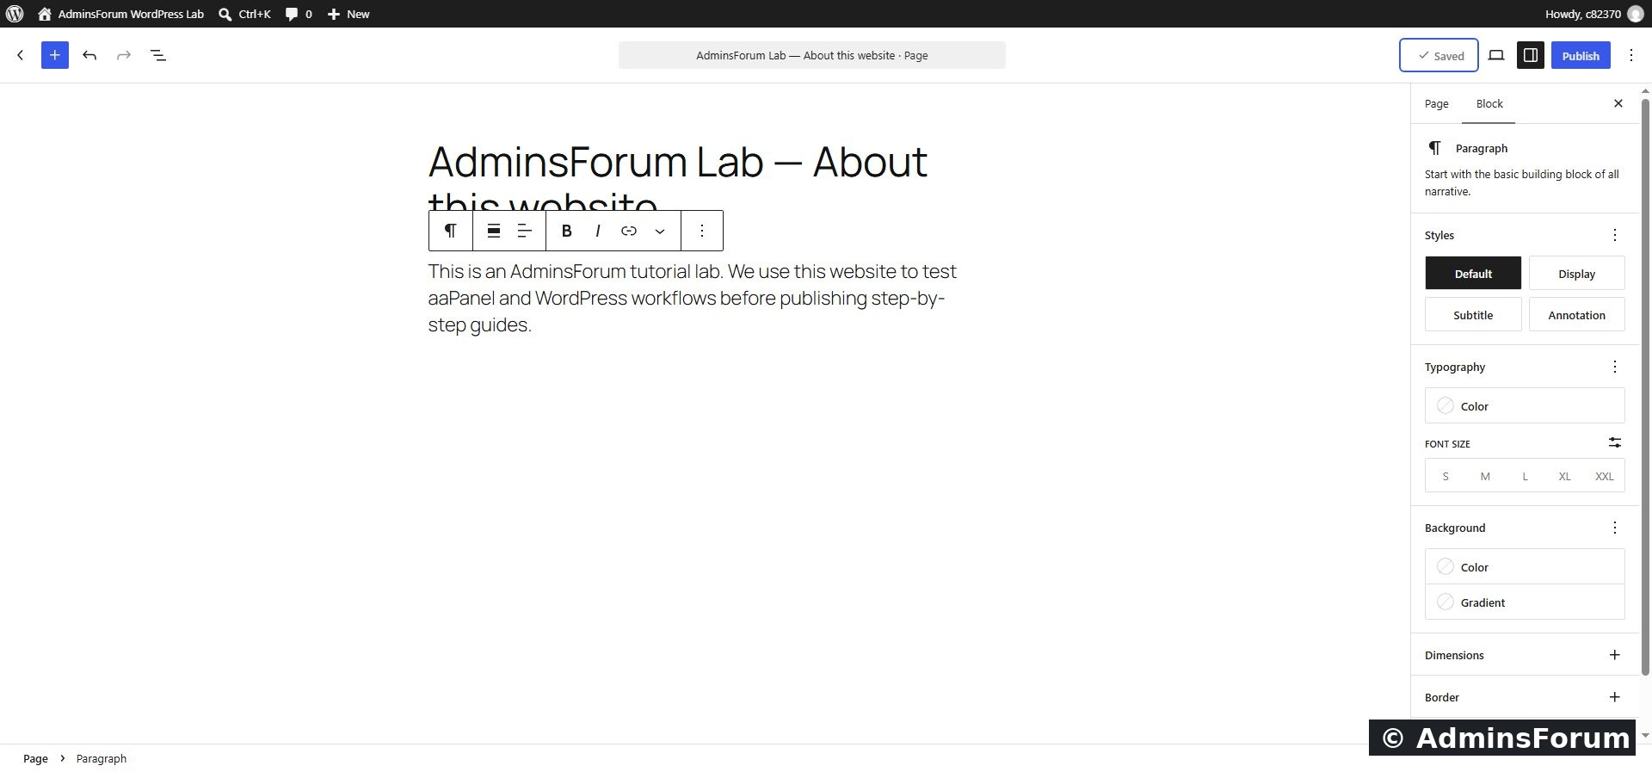1652x772 pixels.
Task: Go back using the editor back arrow
Action: tap(21, 55)
